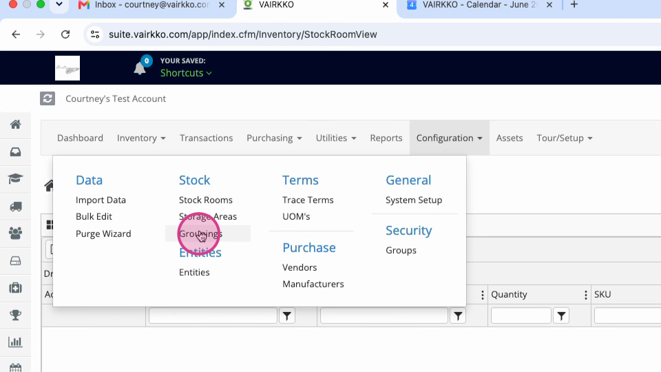
Task: Select Vendors under Purchase
Action: point(300,268)
